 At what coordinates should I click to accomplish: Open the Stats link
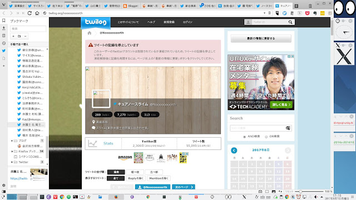108,143
